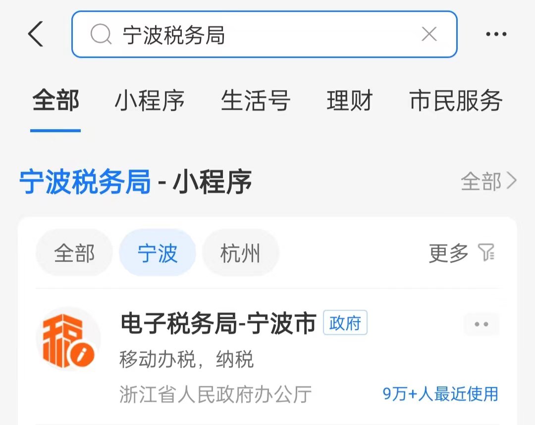Image resolution: width=535 pixels, height=425 pixels.
Task: Click the magnifier search icon
Action: coord(101,35)
